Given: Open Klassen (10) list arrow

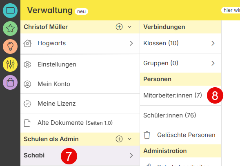Looking at the screenshot, I should click(x=213, y=43).
